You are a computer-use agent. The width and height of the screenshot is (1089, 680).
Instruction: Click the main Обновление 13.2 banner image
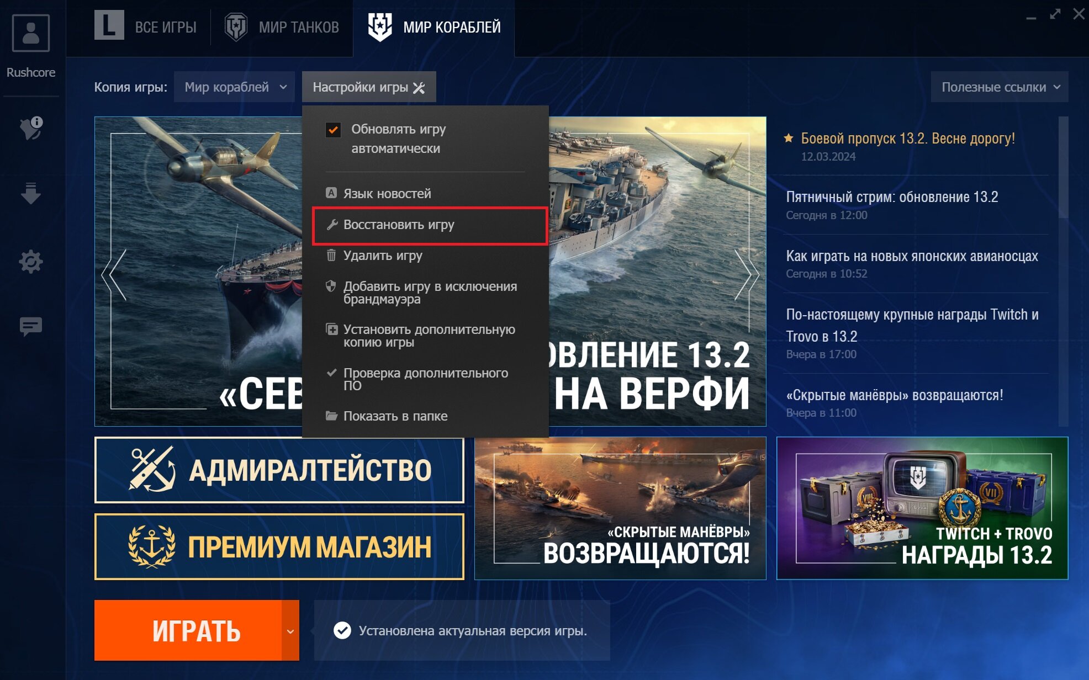657,270
